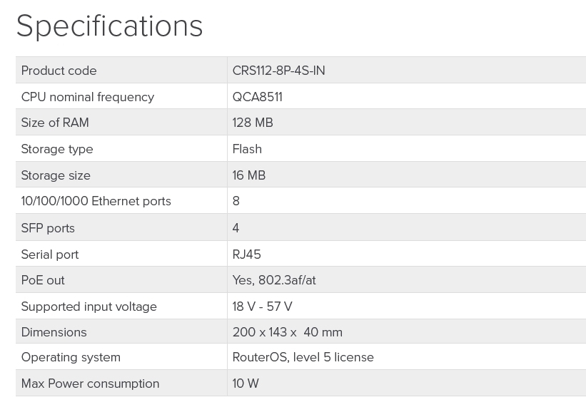Click the PoE out label

pos(43,280)
